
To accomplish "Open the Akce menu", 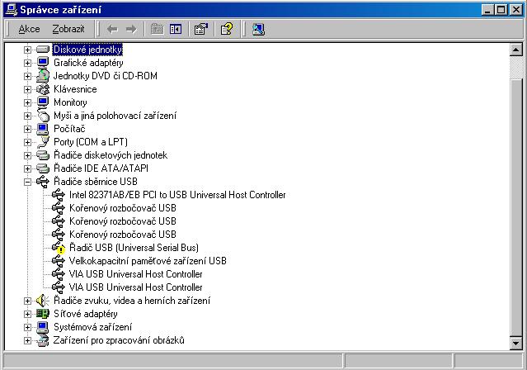I will [29, 29].
